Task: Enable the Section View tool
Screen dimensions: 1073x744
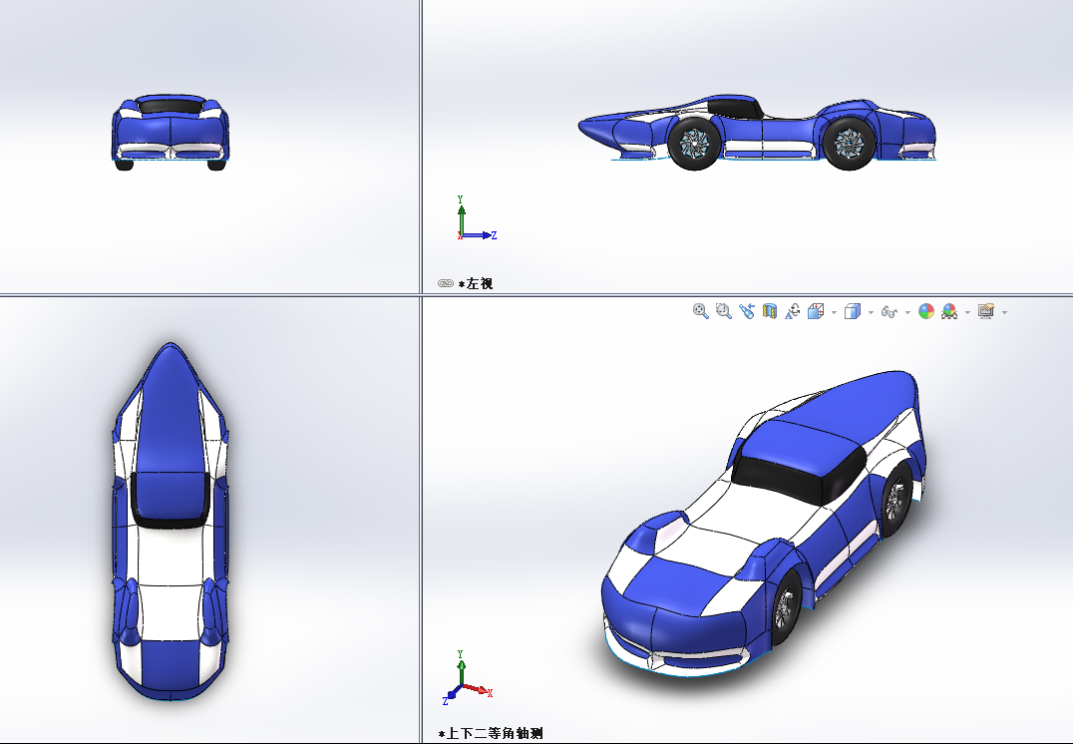Action: [x=770, y=311]
